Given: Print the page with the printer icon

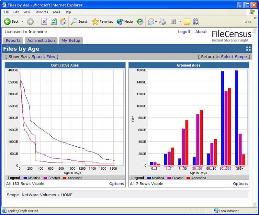Looking at the screenshot, I should (163, 21).
